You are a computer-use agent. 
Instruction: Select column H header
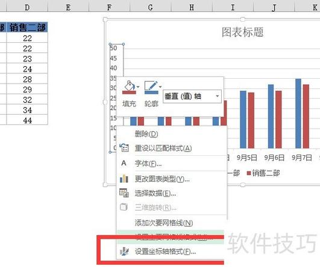[192, 8]
